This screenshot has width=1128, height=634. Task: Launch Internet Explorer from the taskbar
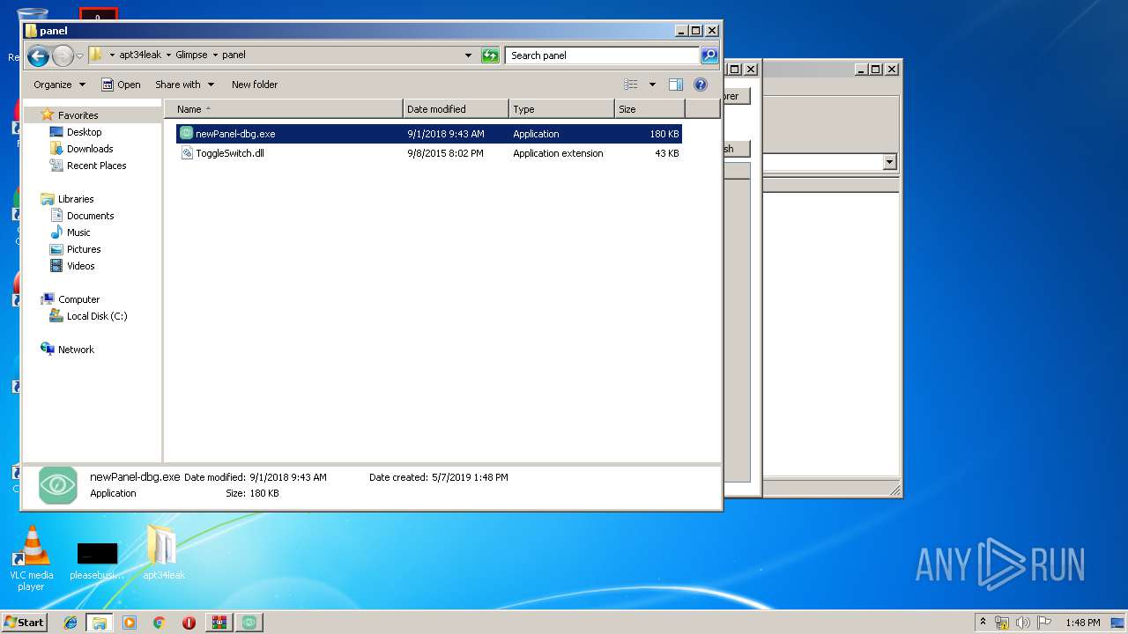pos(70,623)
